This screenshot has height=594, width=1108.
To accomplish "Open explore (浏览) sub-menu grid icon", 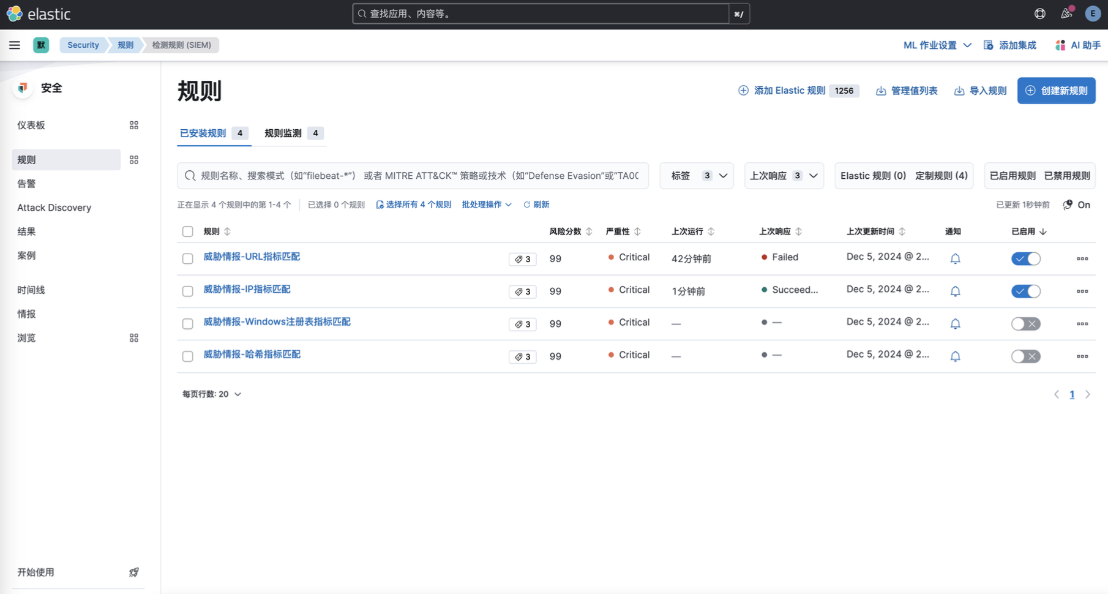I will click(134, 338).
